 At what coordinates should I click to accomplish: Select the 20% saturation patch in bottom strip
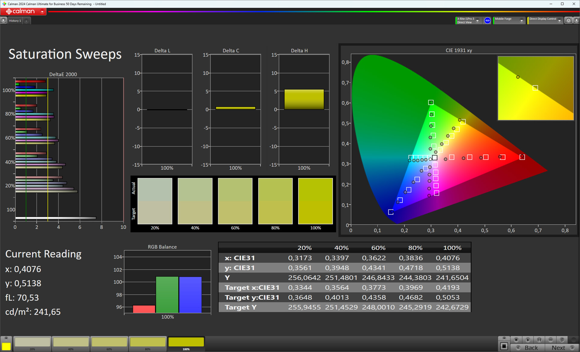(x=32, y=342)
